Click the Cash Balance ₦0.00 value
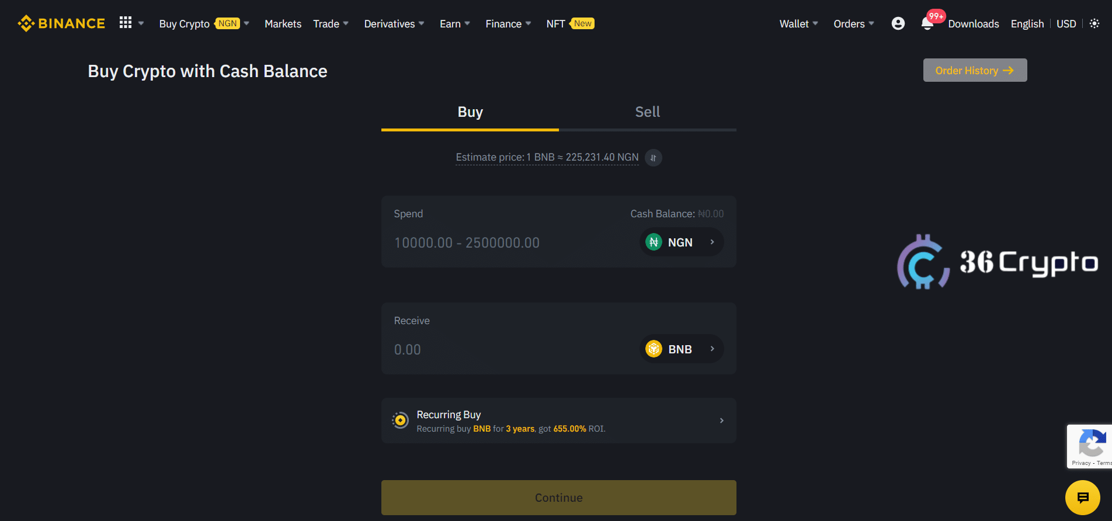1112x521 pixels. 711,214
